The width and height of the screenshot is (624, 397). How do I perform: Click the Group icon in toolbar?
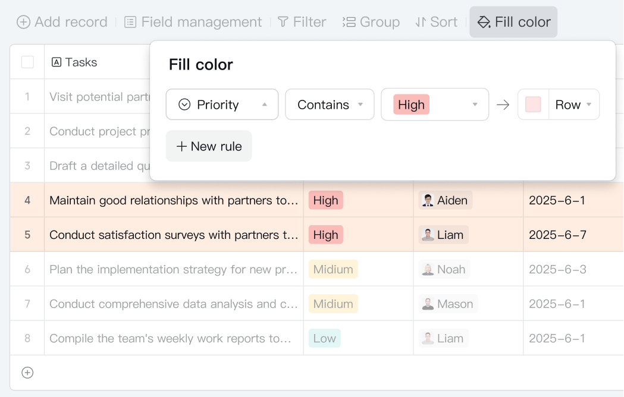click(349, 22)
